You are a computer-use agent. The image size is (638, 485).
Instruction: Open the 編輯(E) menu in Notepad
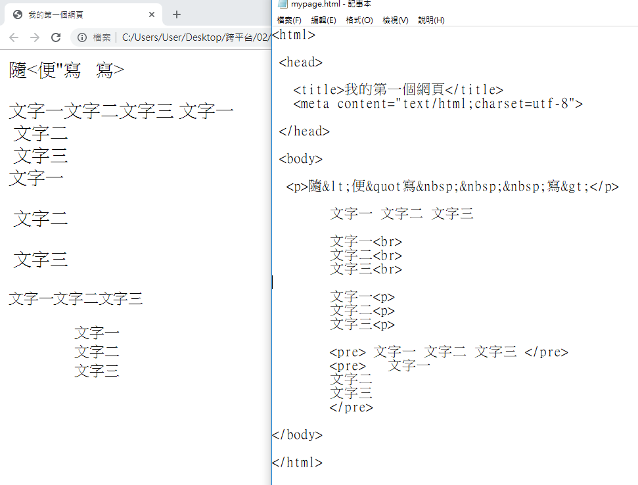pyautogui.click(x=323, y=20)
